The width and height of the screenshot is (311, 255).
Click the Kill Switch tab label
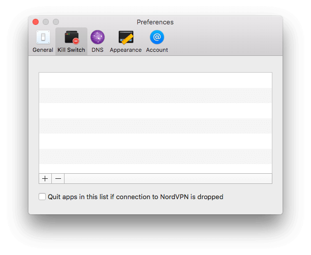click(71, 50)
